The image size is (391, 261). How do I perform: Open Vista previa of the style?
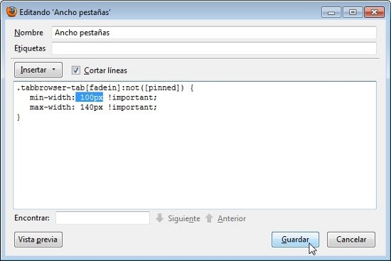point(38,240)
